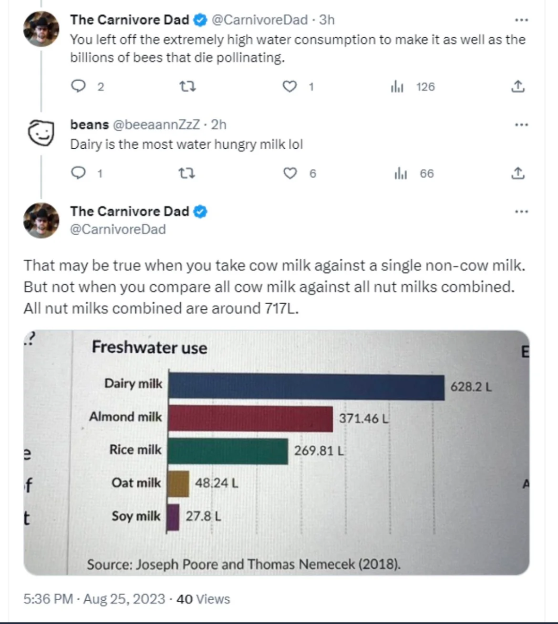View analytics showing 126 views
558x624 pixels.
(x=397, y=87)
